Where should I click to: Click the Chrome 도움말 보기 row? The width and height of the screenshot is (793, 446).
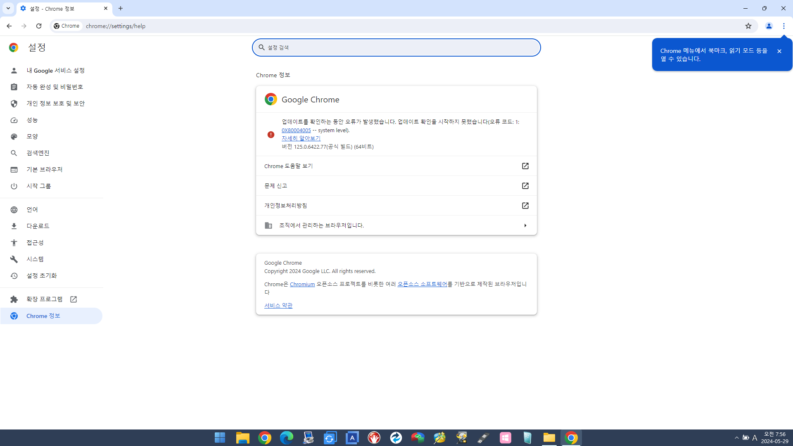tap(396, 166)
